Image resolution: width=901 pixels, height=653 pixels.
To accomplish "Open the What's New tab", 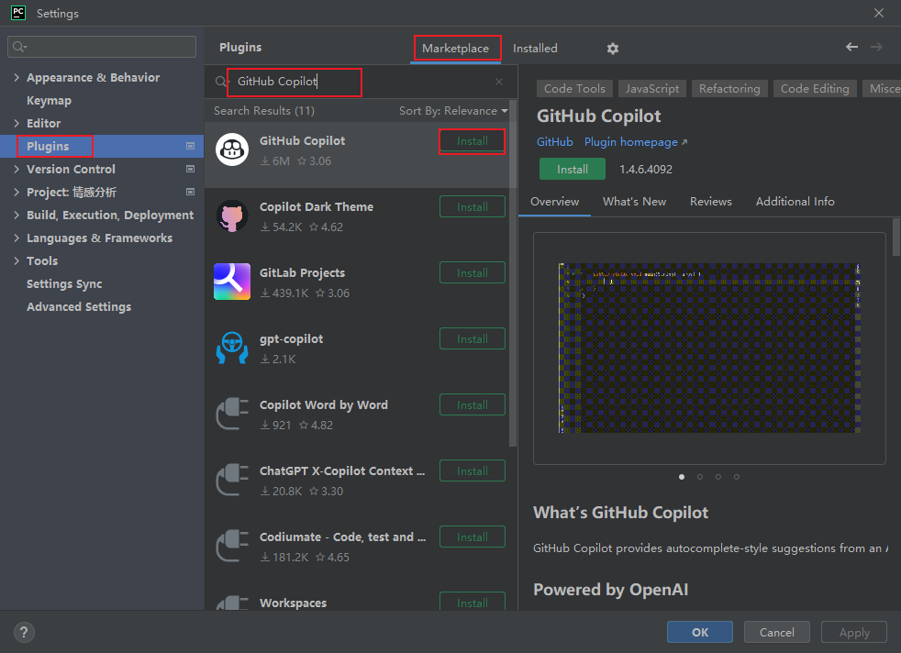I will 634,202.
